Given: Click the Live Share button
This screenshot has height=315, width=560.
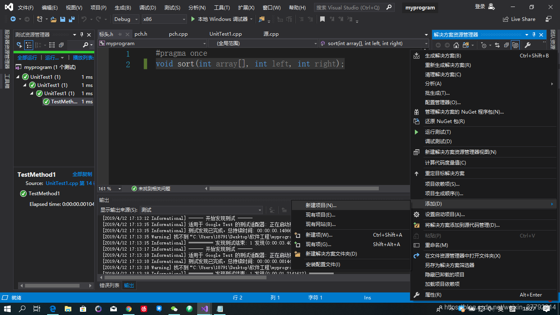Looking at the screenshot, I should tap(519, 19).
